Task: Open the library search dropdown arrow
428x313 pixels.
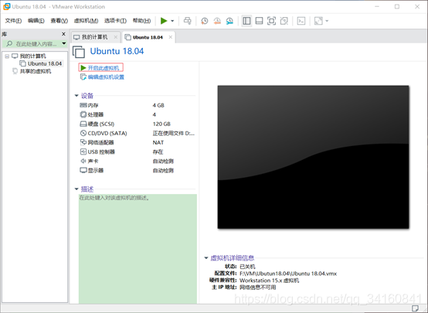Action: (64, 43)
